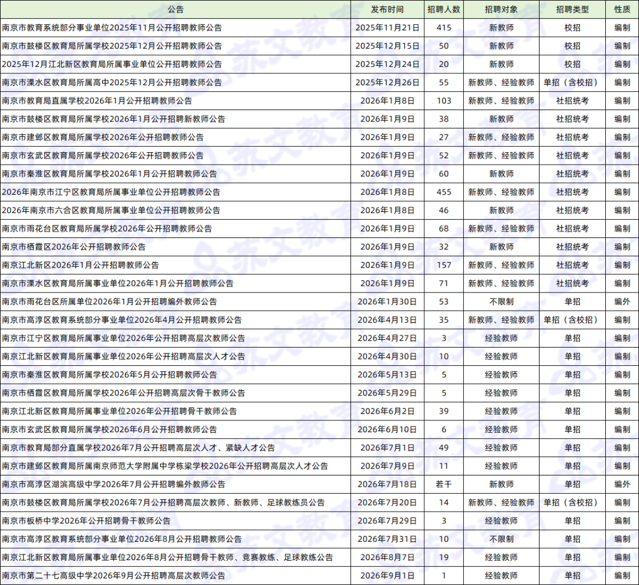The width and height of the screenshot is (639, 585).
Task: Click the '公告' column header
Action: (x=176, y=9)
